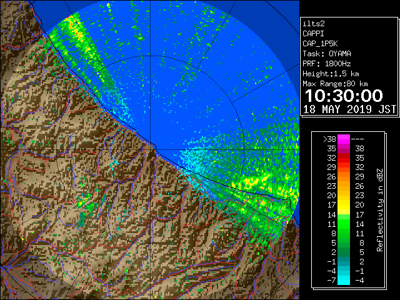Select the 'Task: OYAMA' line
The width and height of the screenshot is (400, 300).
[x=327, y=54]
